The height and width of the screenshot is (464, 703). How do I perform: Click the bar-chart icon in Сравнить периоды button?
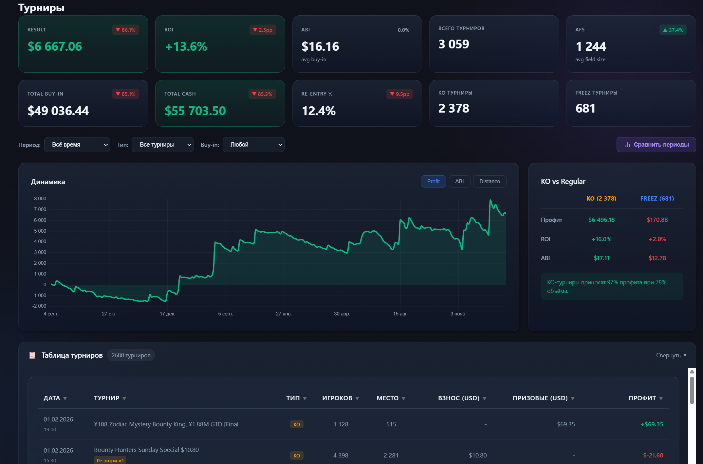[x=627, y=144]
